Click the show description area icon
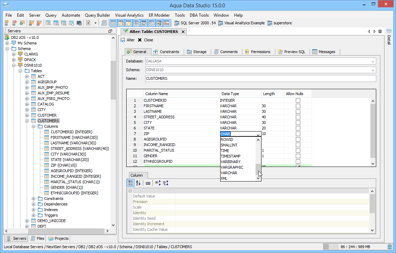396x253 pixels. [148, 183]
